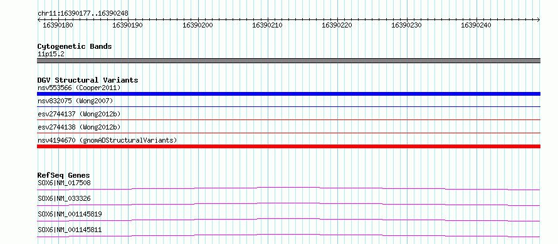558x244 pixels.
Task: Click ruler position 16390230
Action: tap(406, 25)
